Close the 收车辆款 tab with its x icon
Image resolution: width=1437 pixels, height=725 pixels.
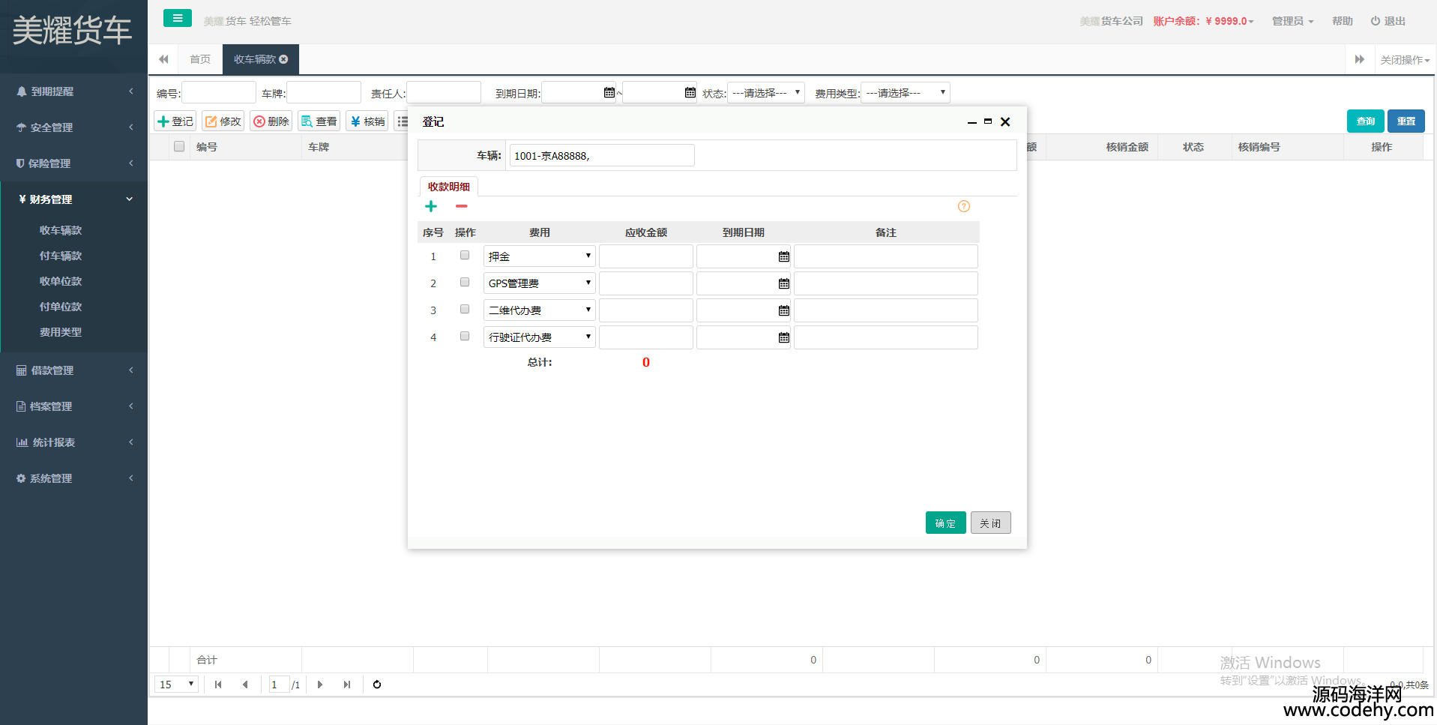284,59
